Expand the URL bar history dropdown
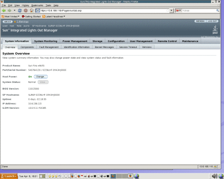Screen dimensions: 224x179 (171, 11)
